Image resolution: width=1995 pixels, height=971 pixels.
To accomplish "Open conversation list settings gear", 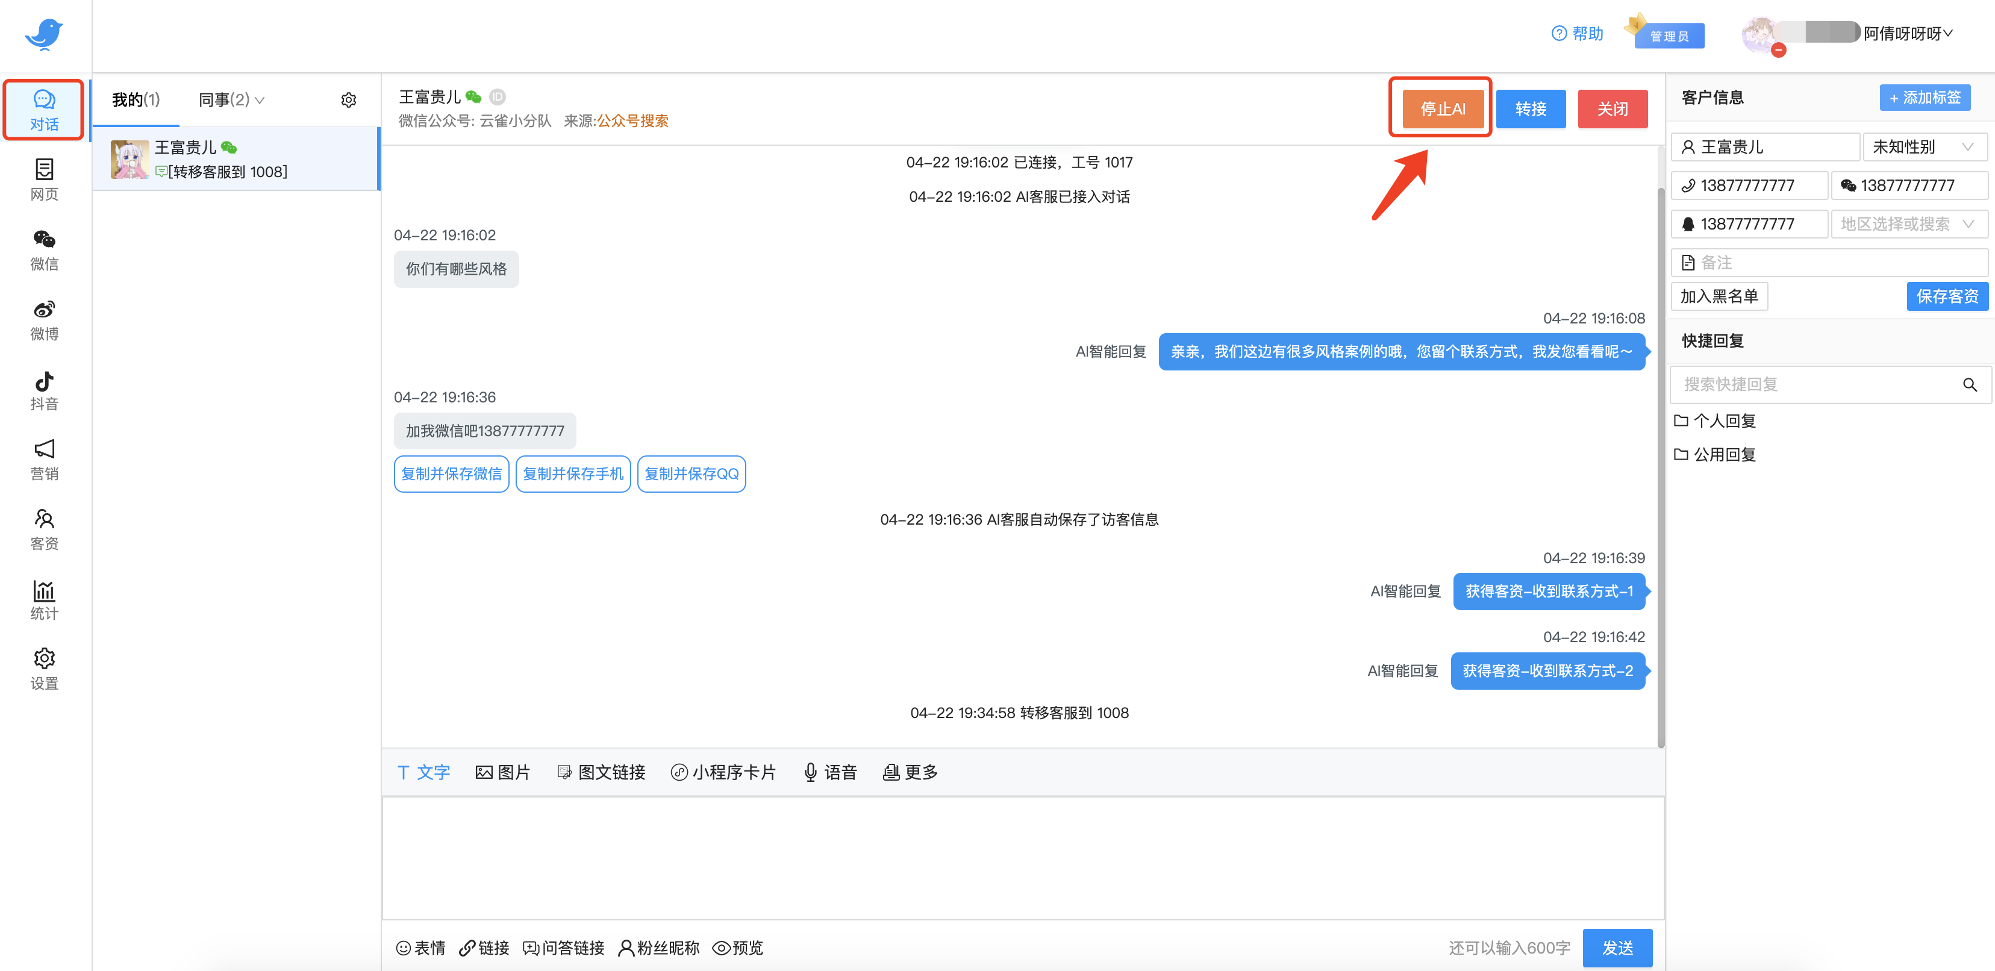I will pyautogui.click(x=349, y=99).
